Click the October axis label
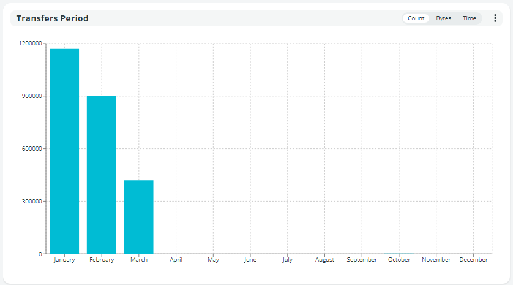Image resolution: width=513 pixels, height=285 pixels. (x=399, y=260)
